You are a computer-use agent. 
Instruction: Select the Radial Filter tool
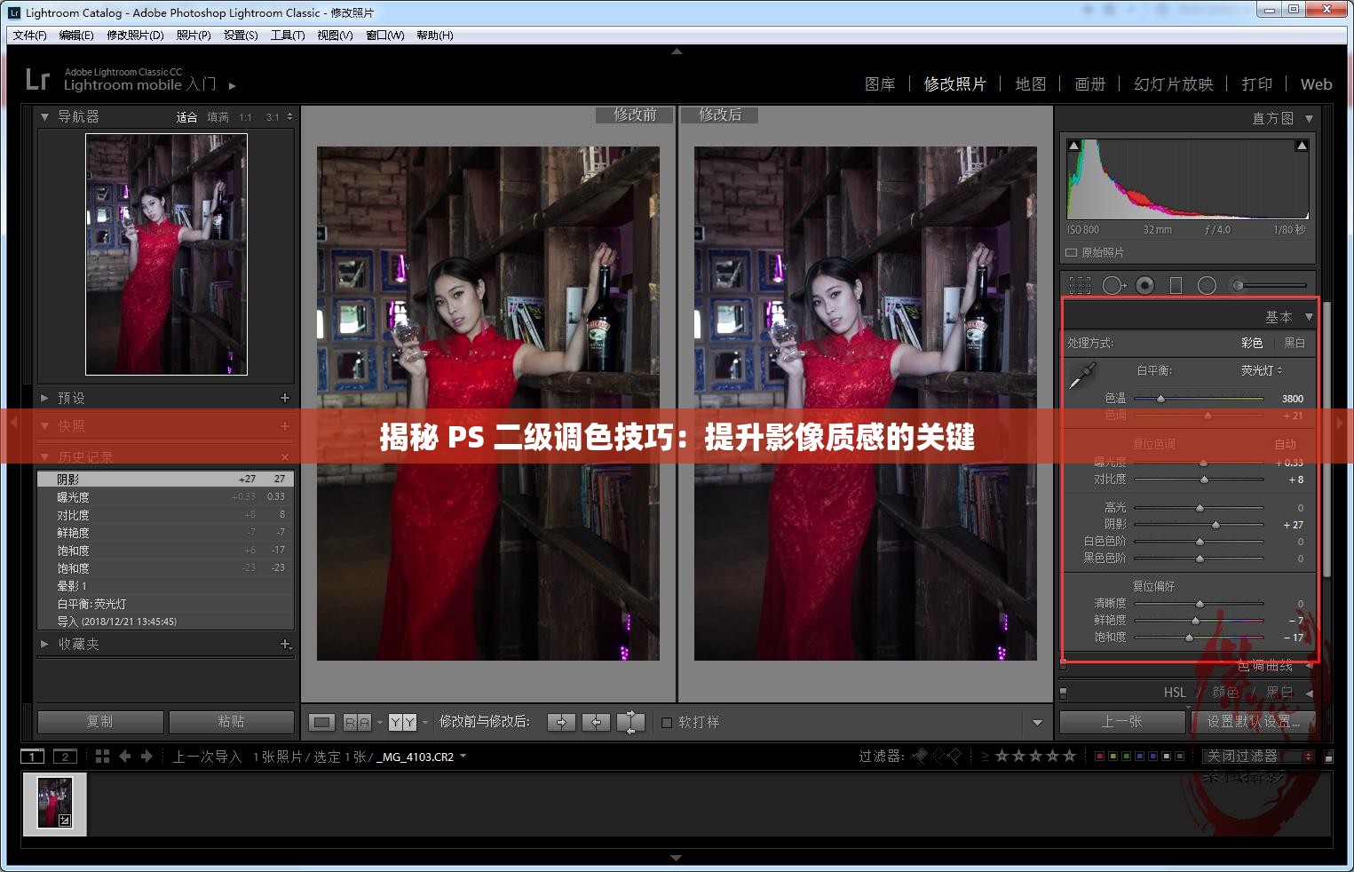(1206, 284)
